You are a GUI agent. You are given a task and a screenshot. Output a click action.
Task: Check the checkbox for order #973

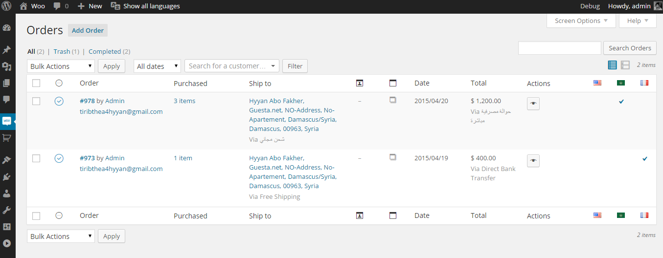tap(36, 158)
